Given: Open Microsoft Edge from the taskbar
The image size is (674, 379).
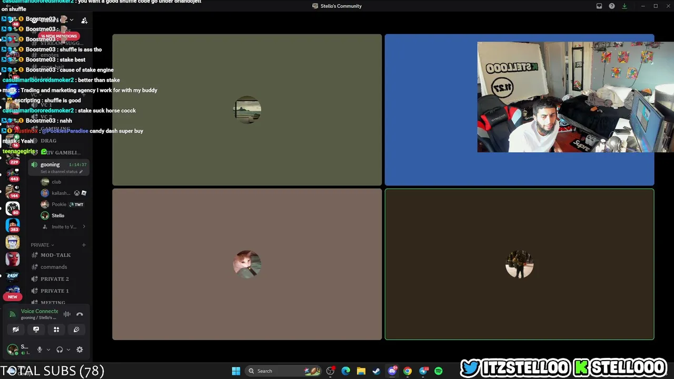Looking at the screenshot, I should click(x=345, y=371).
